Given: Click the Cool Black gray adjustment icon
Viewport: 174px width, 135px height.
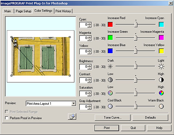Looking at the screenshot, I should click(x=110, y=106).
